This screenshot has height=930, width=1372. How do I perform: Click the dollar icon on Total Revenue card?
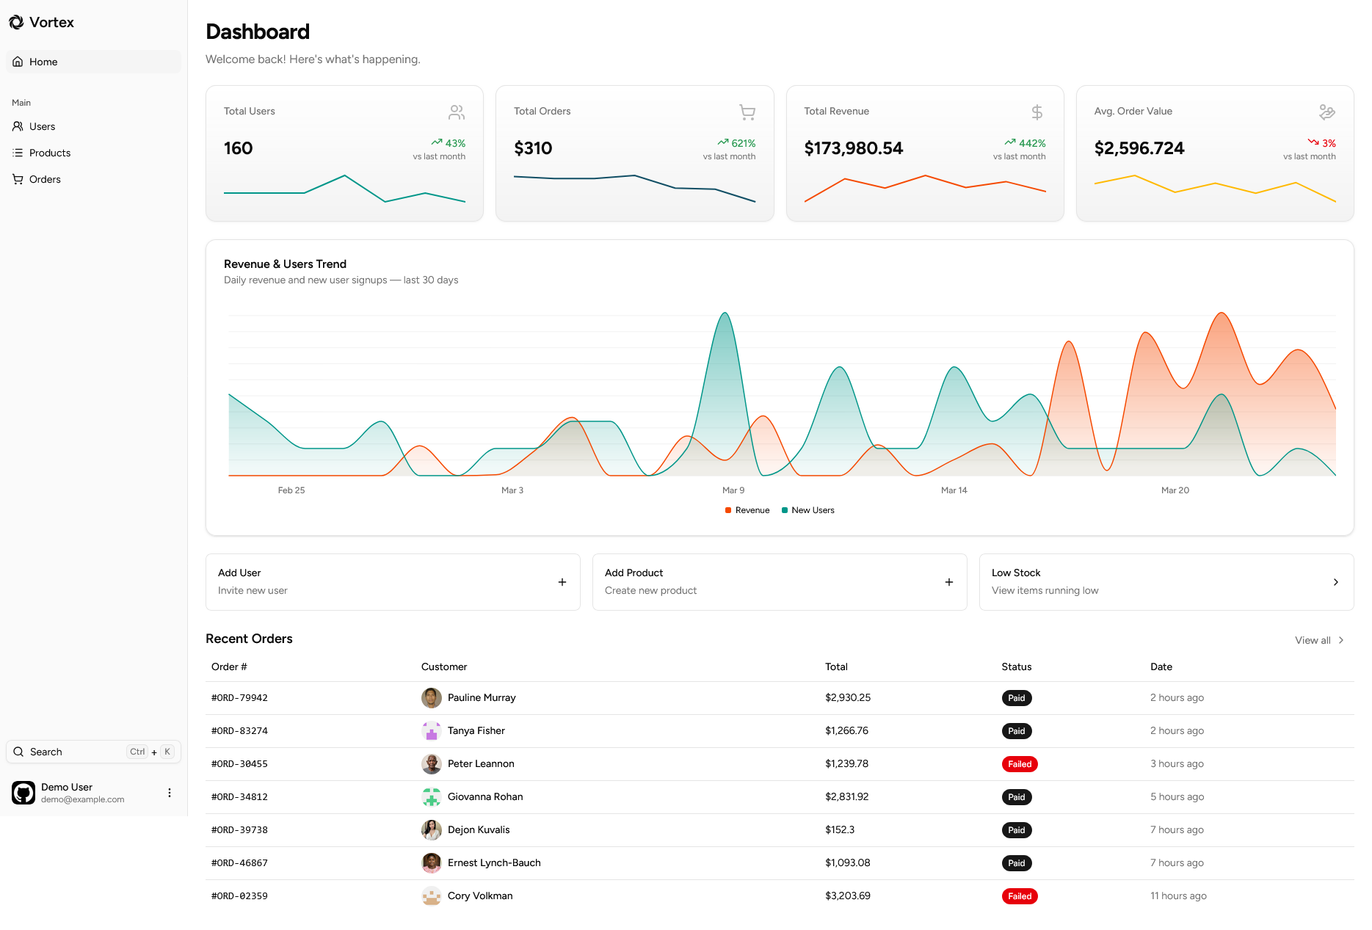(x=1037, y=112)
